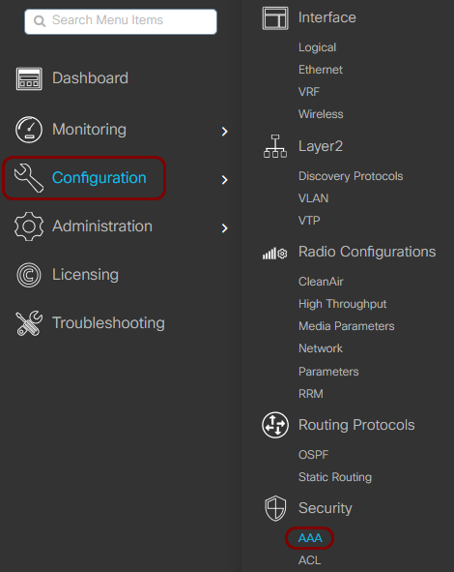
Task: Click the Monitoring gauge icon
Action: (x=29, y=130)
